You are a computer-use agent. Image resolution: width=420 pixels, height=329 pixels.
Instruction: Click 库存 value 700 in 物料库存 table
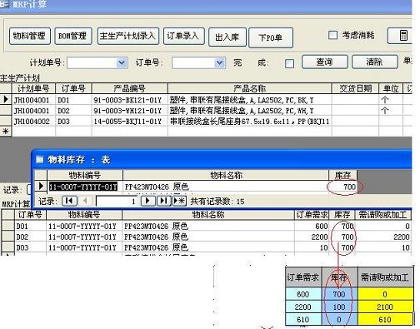(x=342, y=187)
